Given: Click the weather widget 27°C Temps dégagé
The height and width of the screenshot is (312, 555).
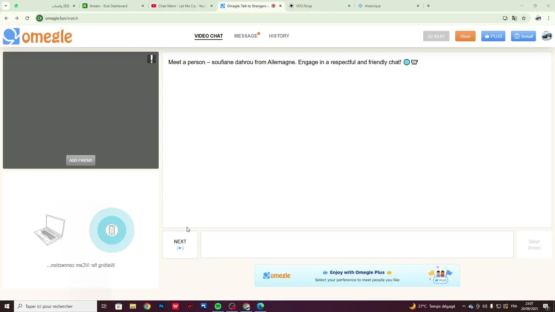Looking at the screenshot, I should click(432, 306).
